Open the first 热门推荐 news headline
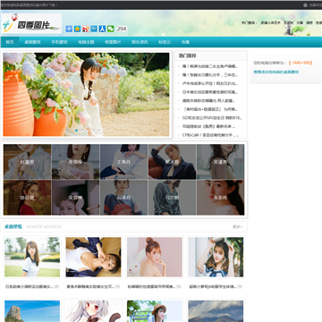 [x=210, y=66]
